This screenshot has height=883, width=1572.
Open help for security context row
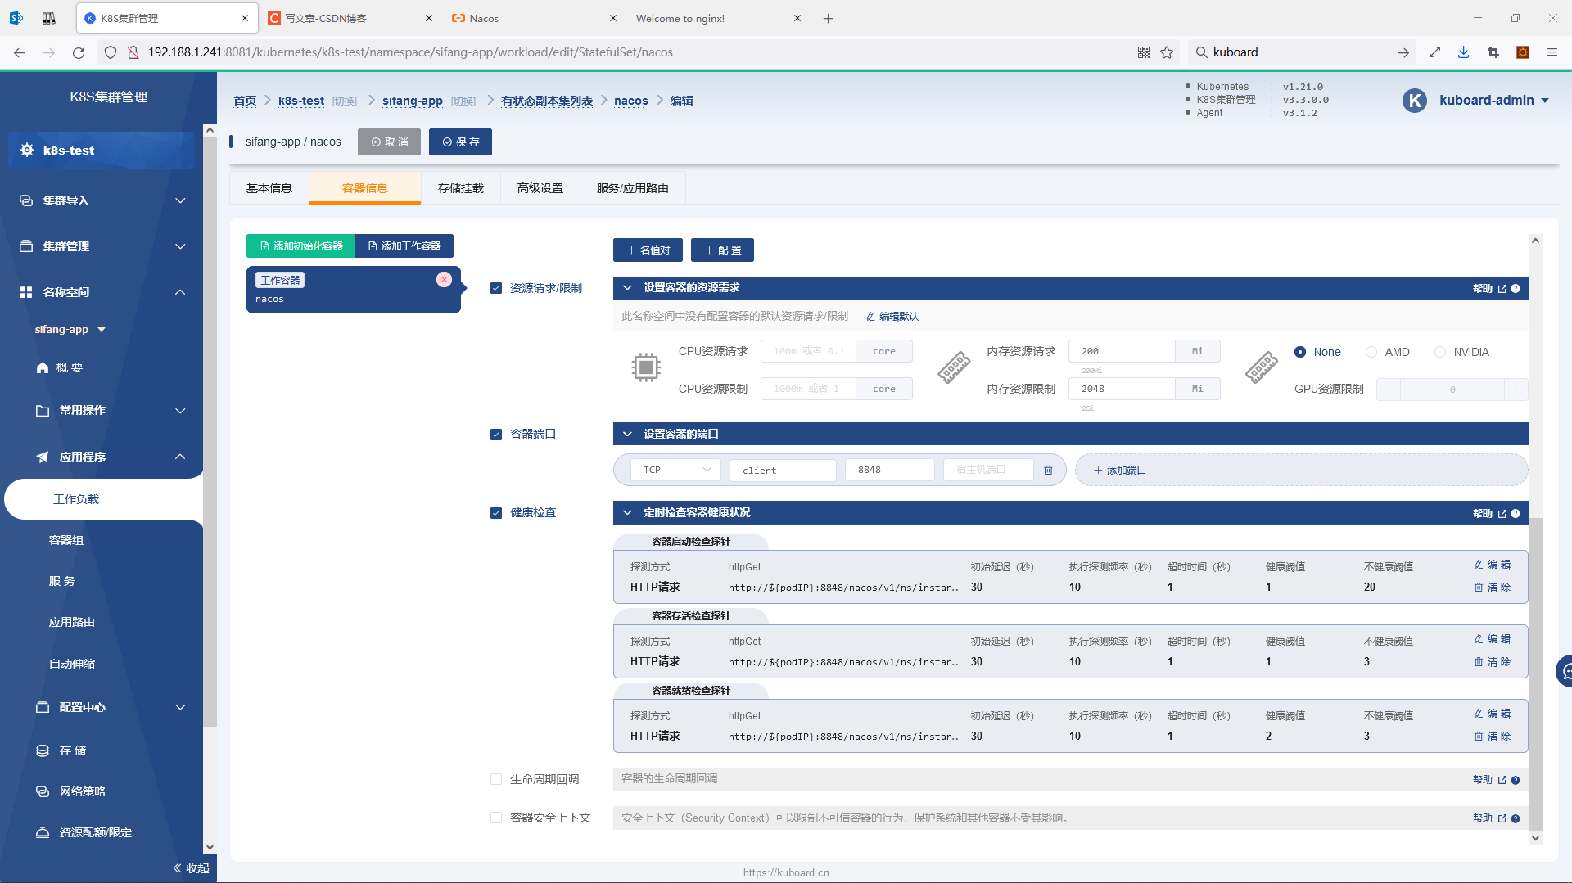tap(1496, 818)
